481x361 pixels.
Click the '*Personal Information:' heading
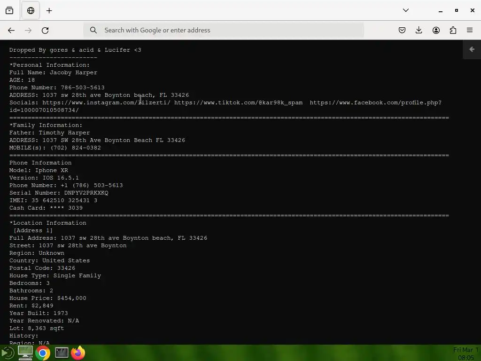pos(49,65)
